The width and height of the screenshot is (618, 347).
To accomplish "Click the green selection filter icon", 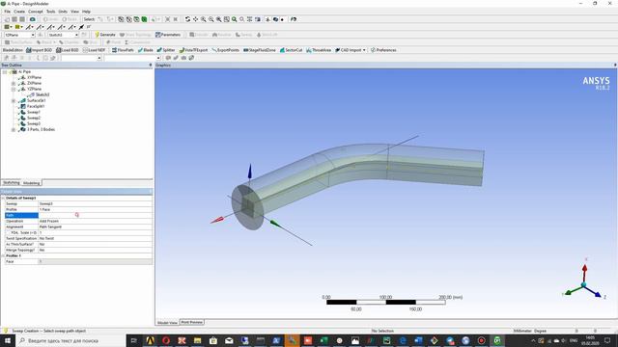I will point(144,19).
